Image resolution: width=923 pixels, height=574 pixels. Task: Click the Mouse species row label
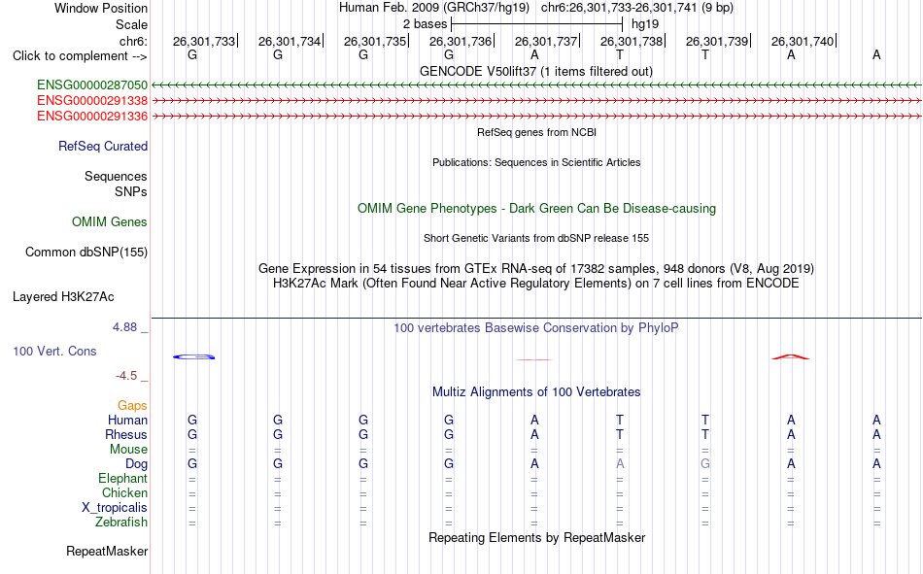[x=129, y=449]
